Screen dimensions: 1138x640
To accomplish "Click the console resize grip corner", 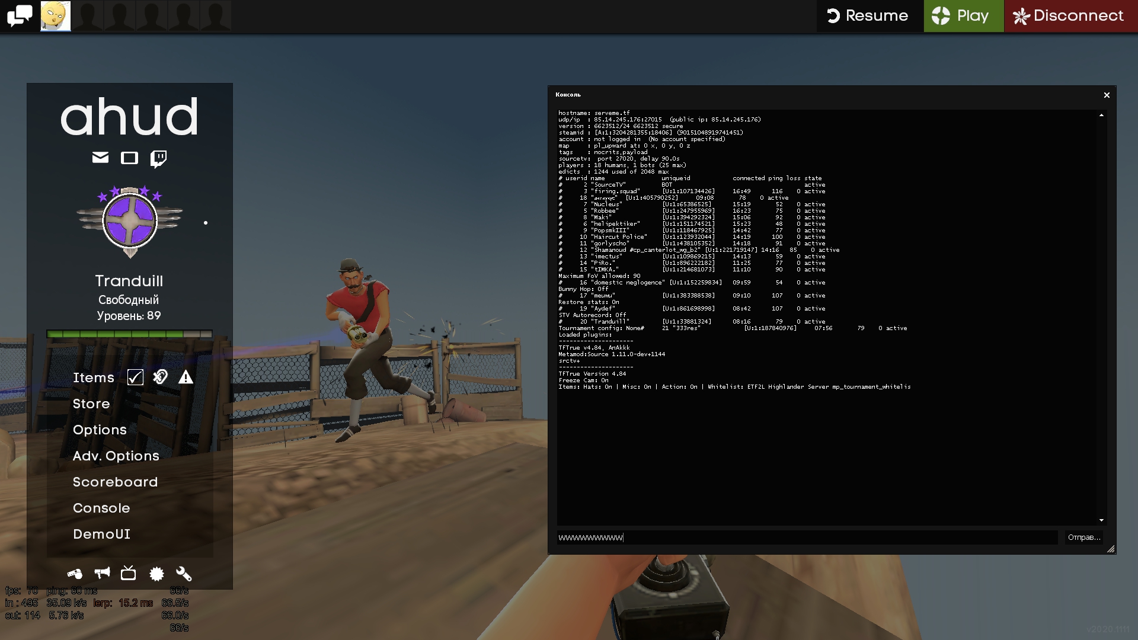I will point(1111,549).
